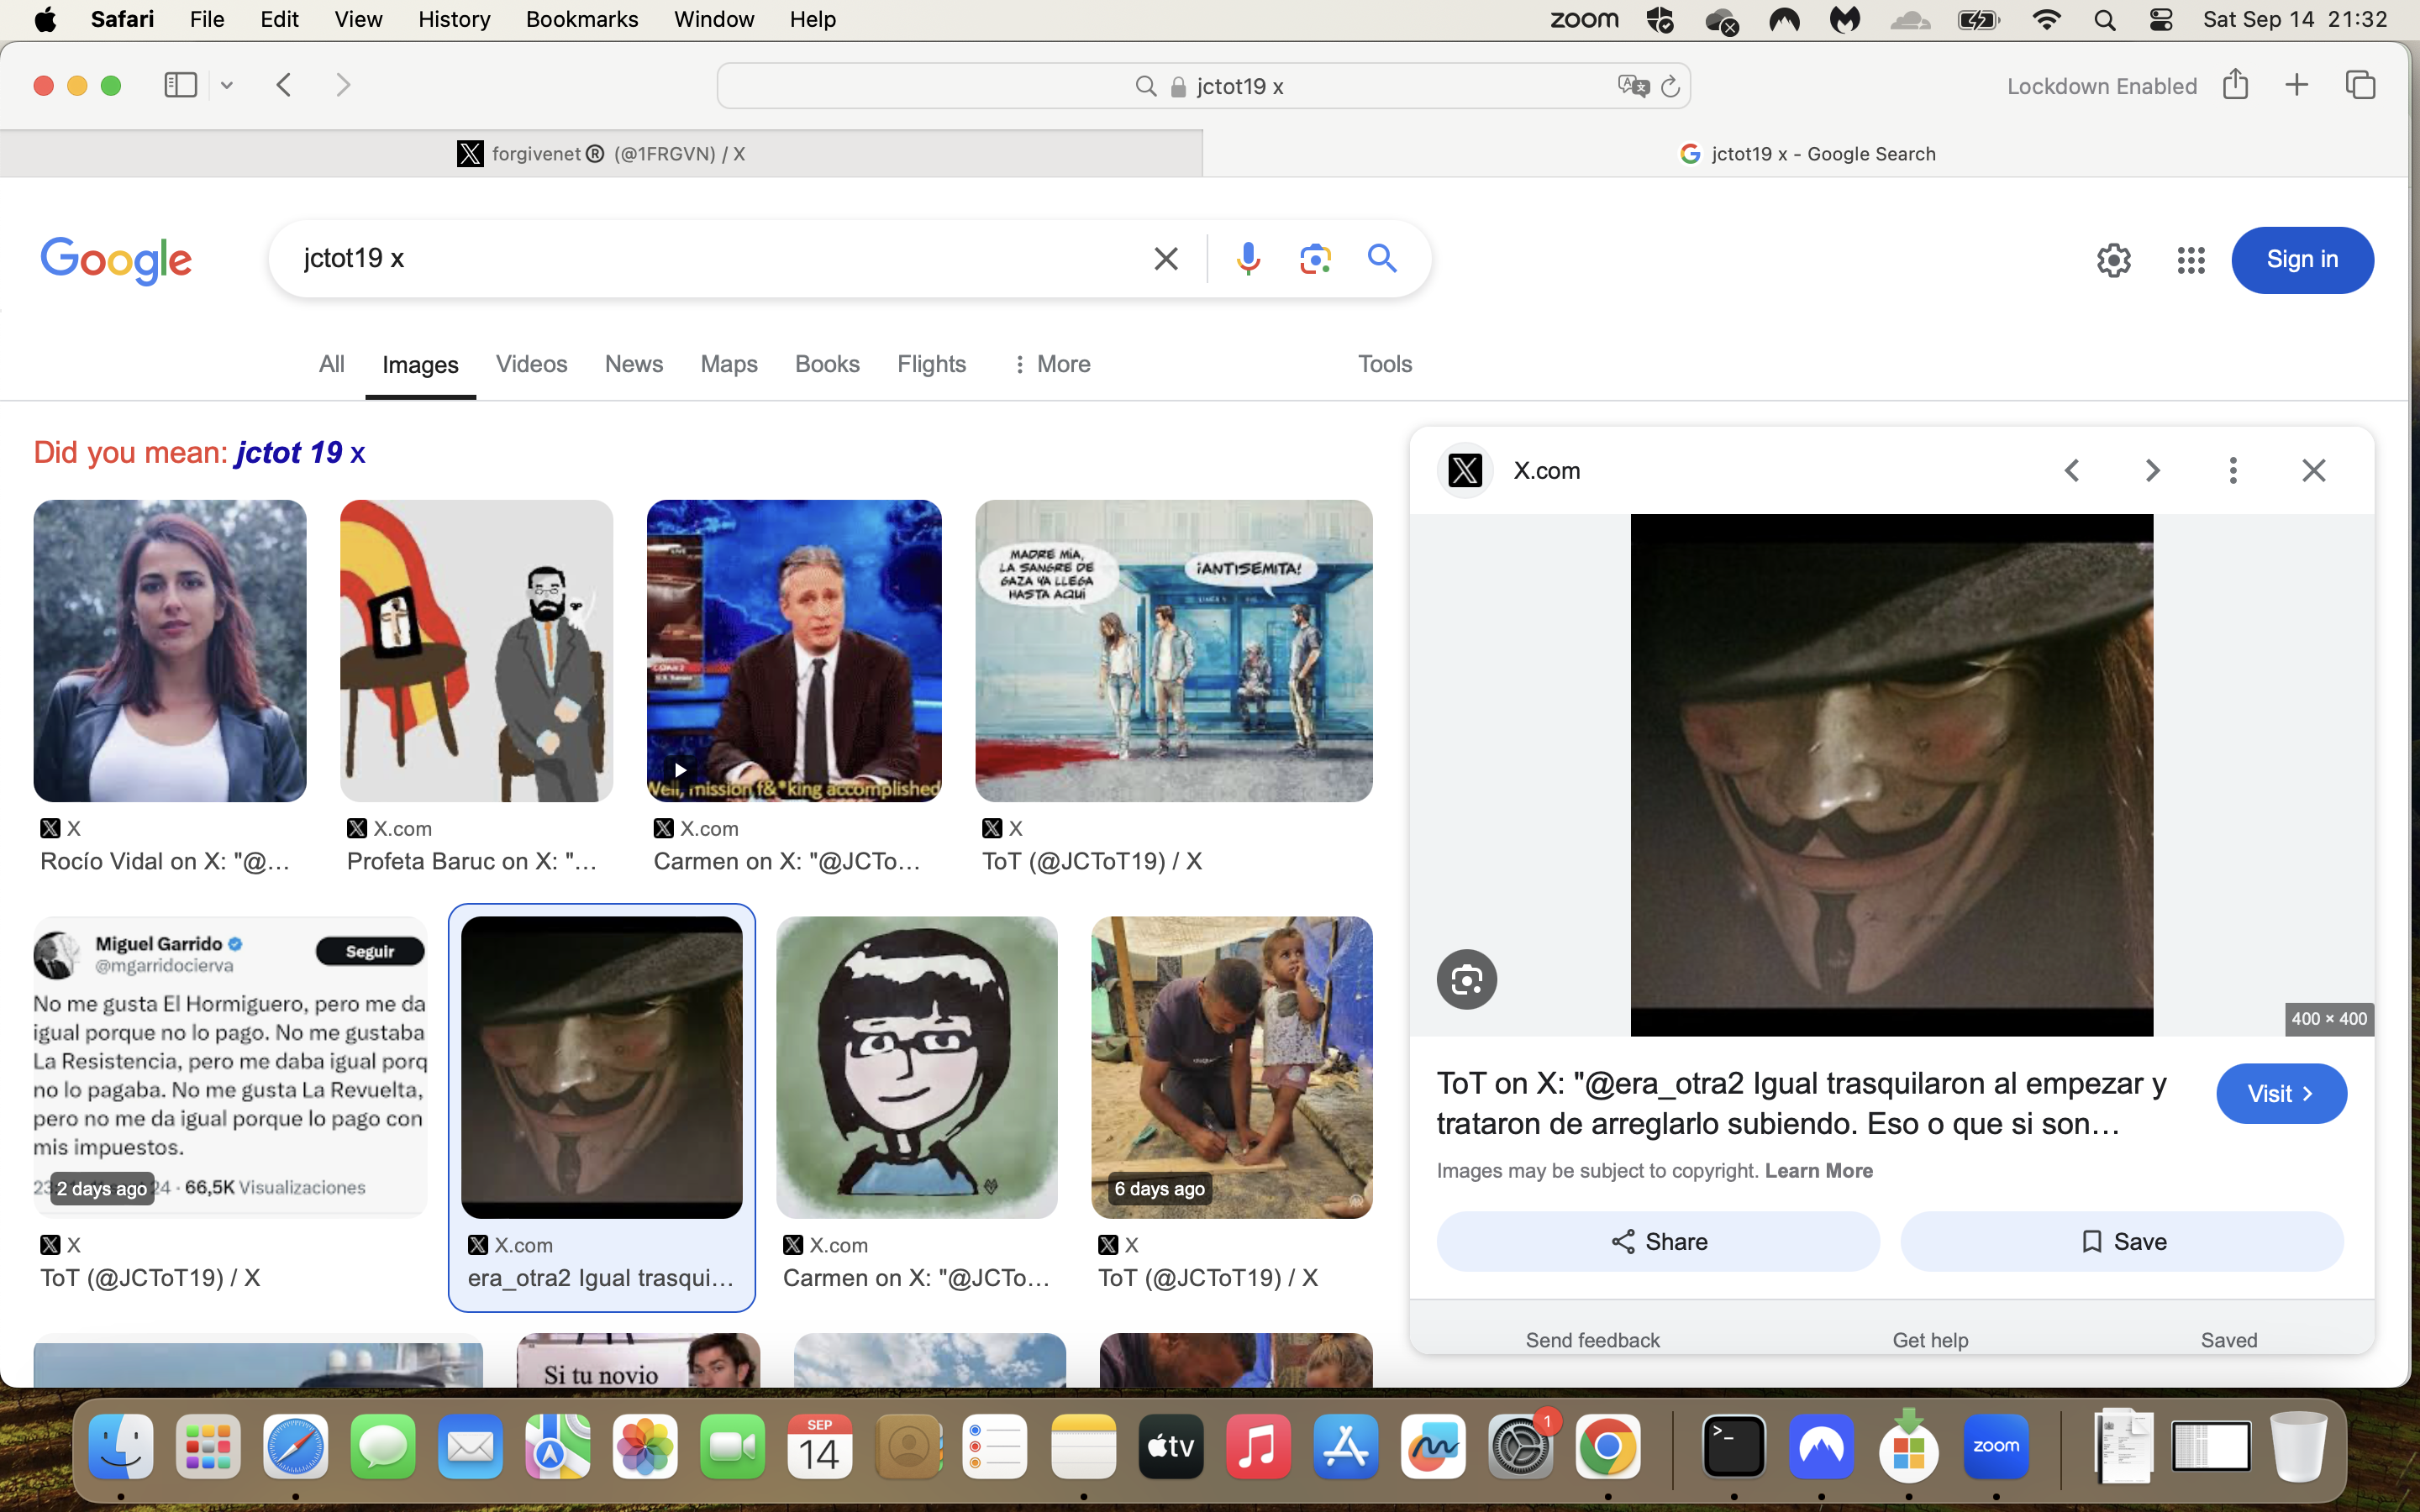Open macOS Control Center
Viewport: 2420px width, 1512px height.
pos(2160,20)
